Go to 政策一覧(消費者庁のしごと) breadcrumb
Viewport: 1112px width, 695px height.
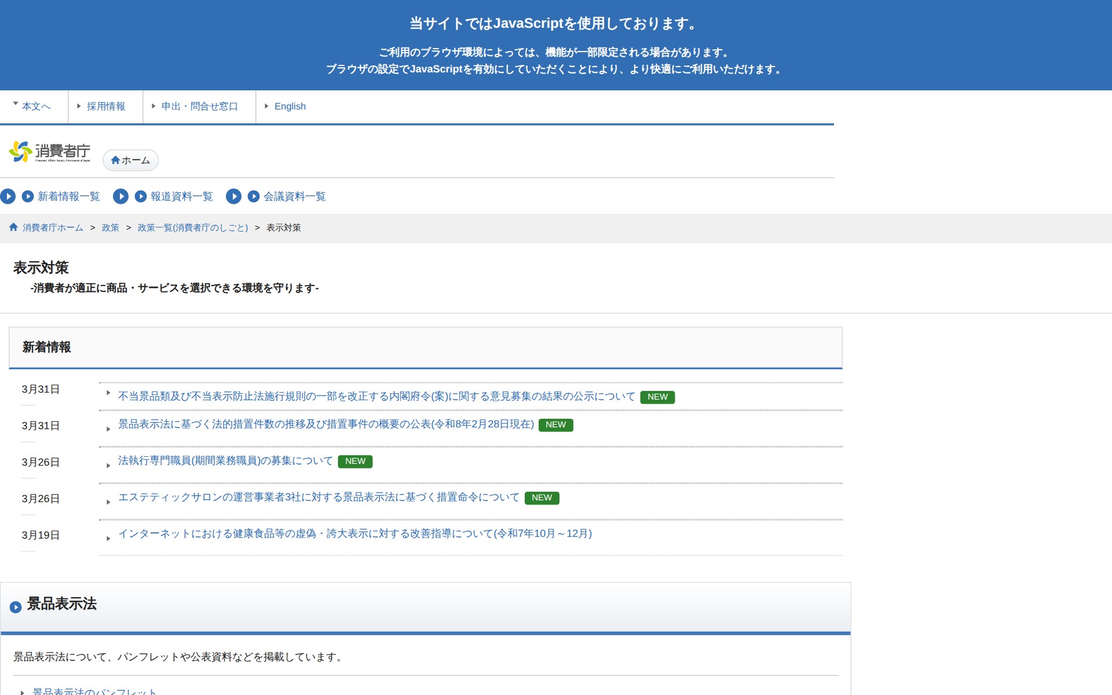point(192,228)
